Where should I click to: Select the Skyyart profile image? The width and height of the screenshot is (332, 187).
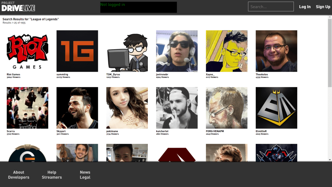tap(77, 108)
